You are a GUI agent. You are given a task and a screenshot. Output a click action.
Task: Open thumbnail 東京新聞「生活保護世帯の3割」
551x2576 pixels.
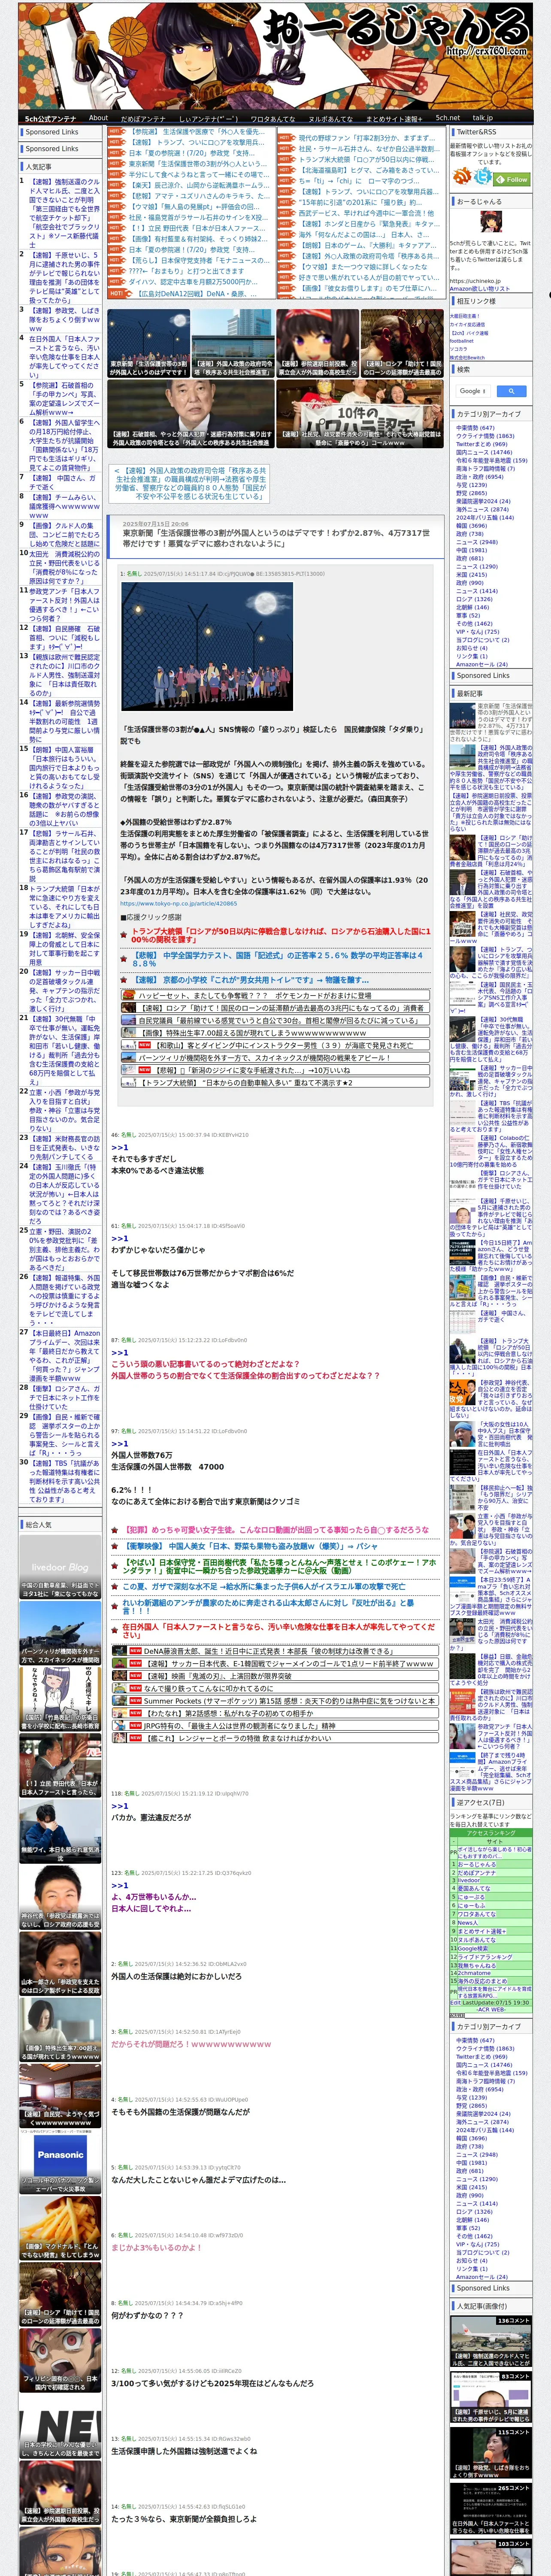point(149,343)
